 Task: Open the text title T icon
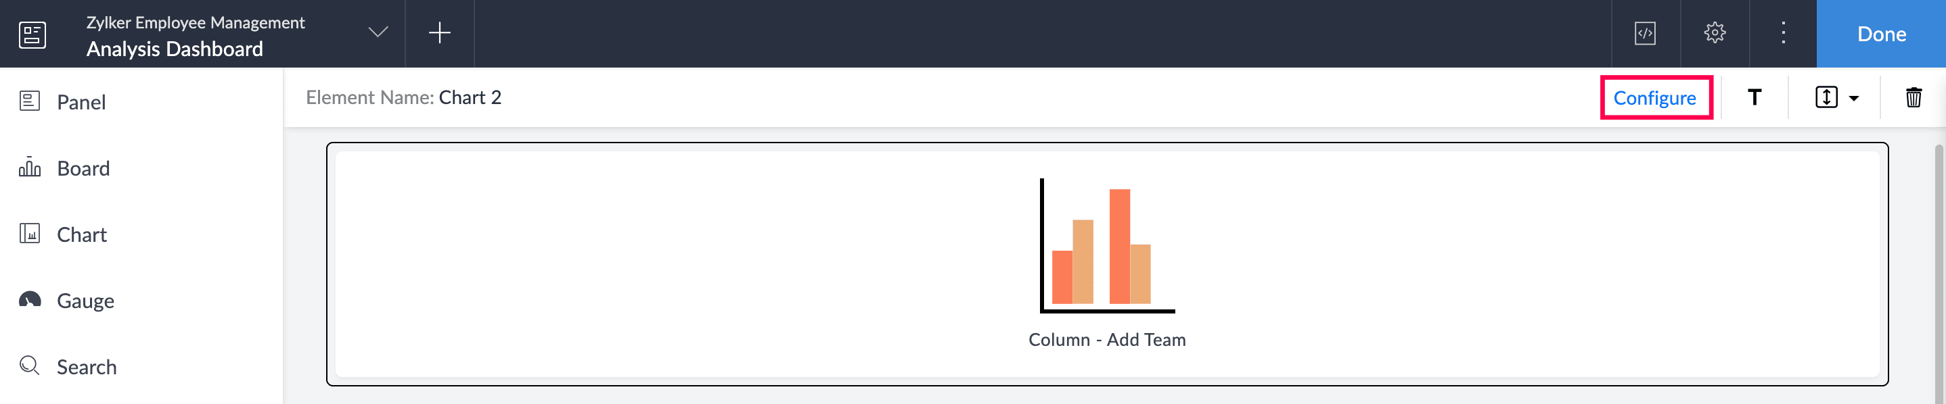(x=1754, y=97)
